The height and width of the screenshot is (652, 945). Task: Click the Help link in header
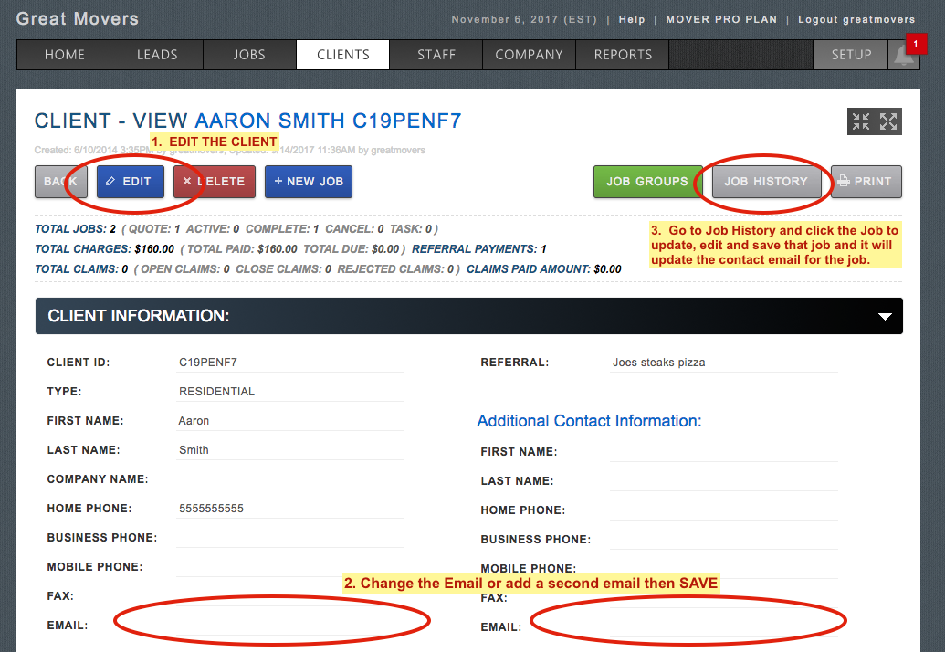[x=631, y=19]
